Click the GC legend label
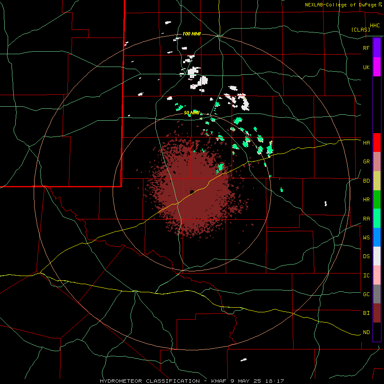This screenshot has width=384, height=384. [x=366, y=294]
